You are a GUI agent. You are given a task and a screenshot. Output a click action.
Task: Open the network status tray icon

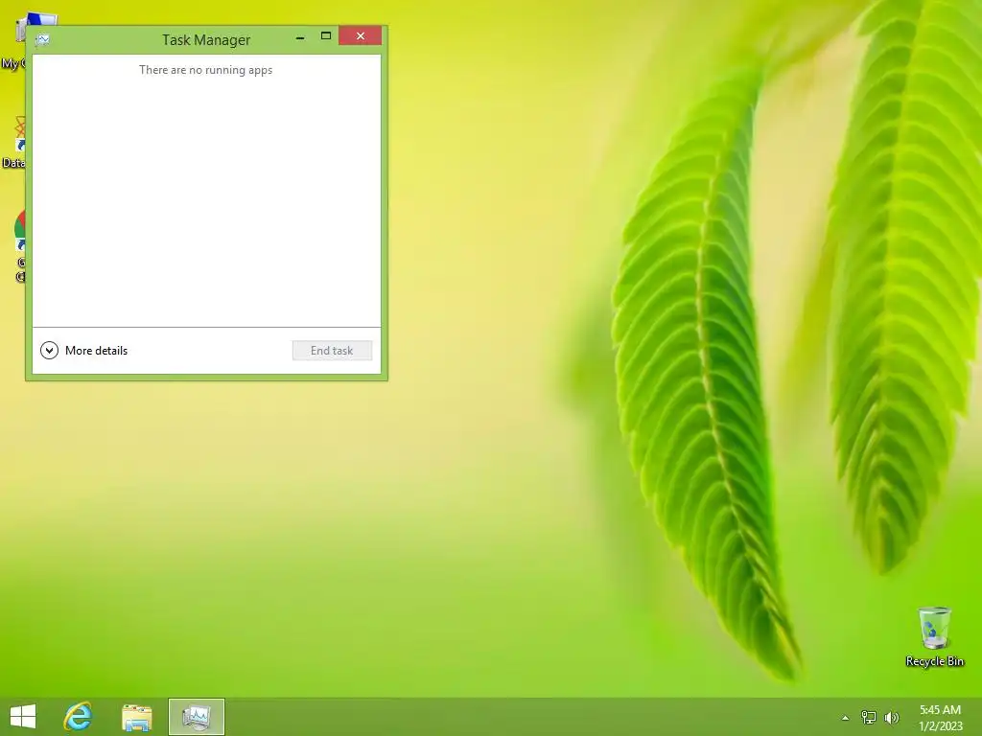[x=869, y=717]
